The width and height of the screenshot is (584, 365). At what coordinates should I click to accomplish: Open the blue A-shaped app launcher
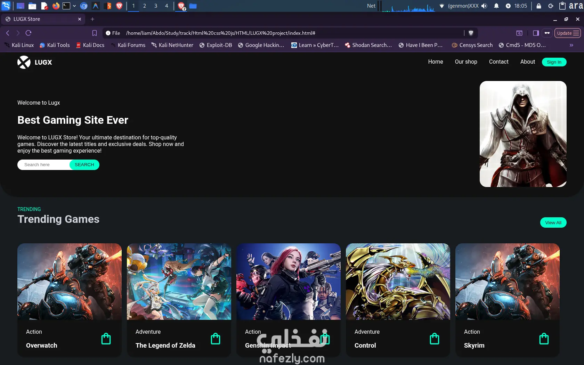95,6
